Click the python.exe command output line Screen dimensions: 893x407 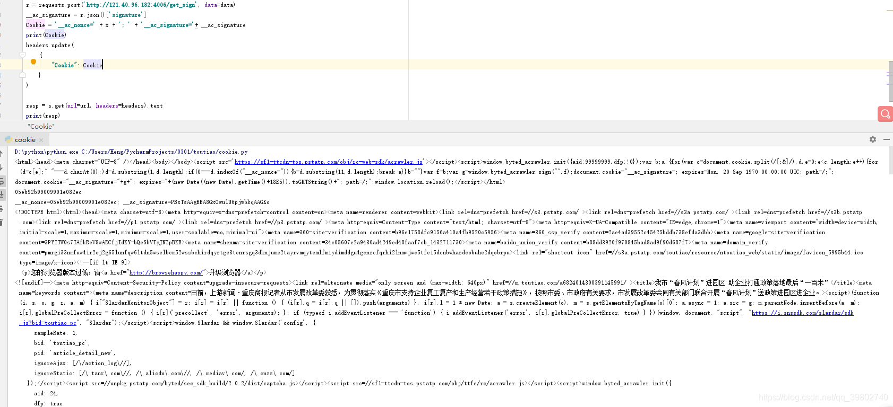[x=131, y=152]
